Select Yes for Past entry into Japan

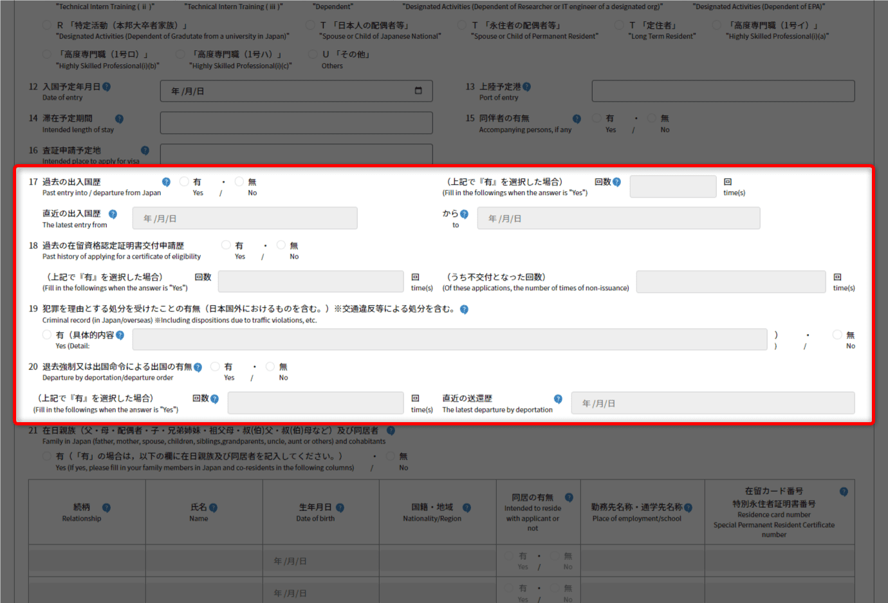point(184,182)
